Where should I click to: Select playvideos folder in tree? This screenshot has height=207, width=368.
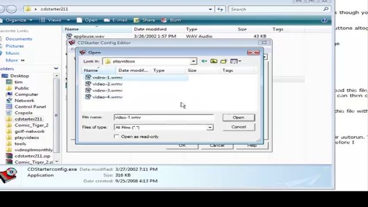[x=26, y=137]
